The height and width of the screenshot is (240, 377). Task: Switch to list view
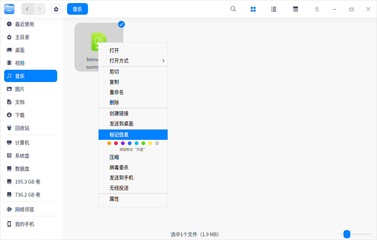274,9
